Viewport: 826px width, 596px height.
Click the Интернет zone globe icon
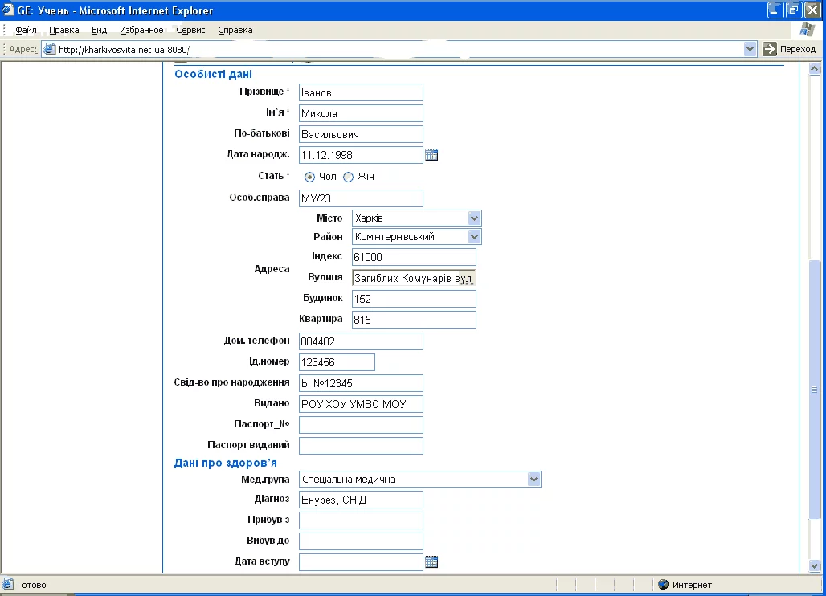click(x=663, y=585)
